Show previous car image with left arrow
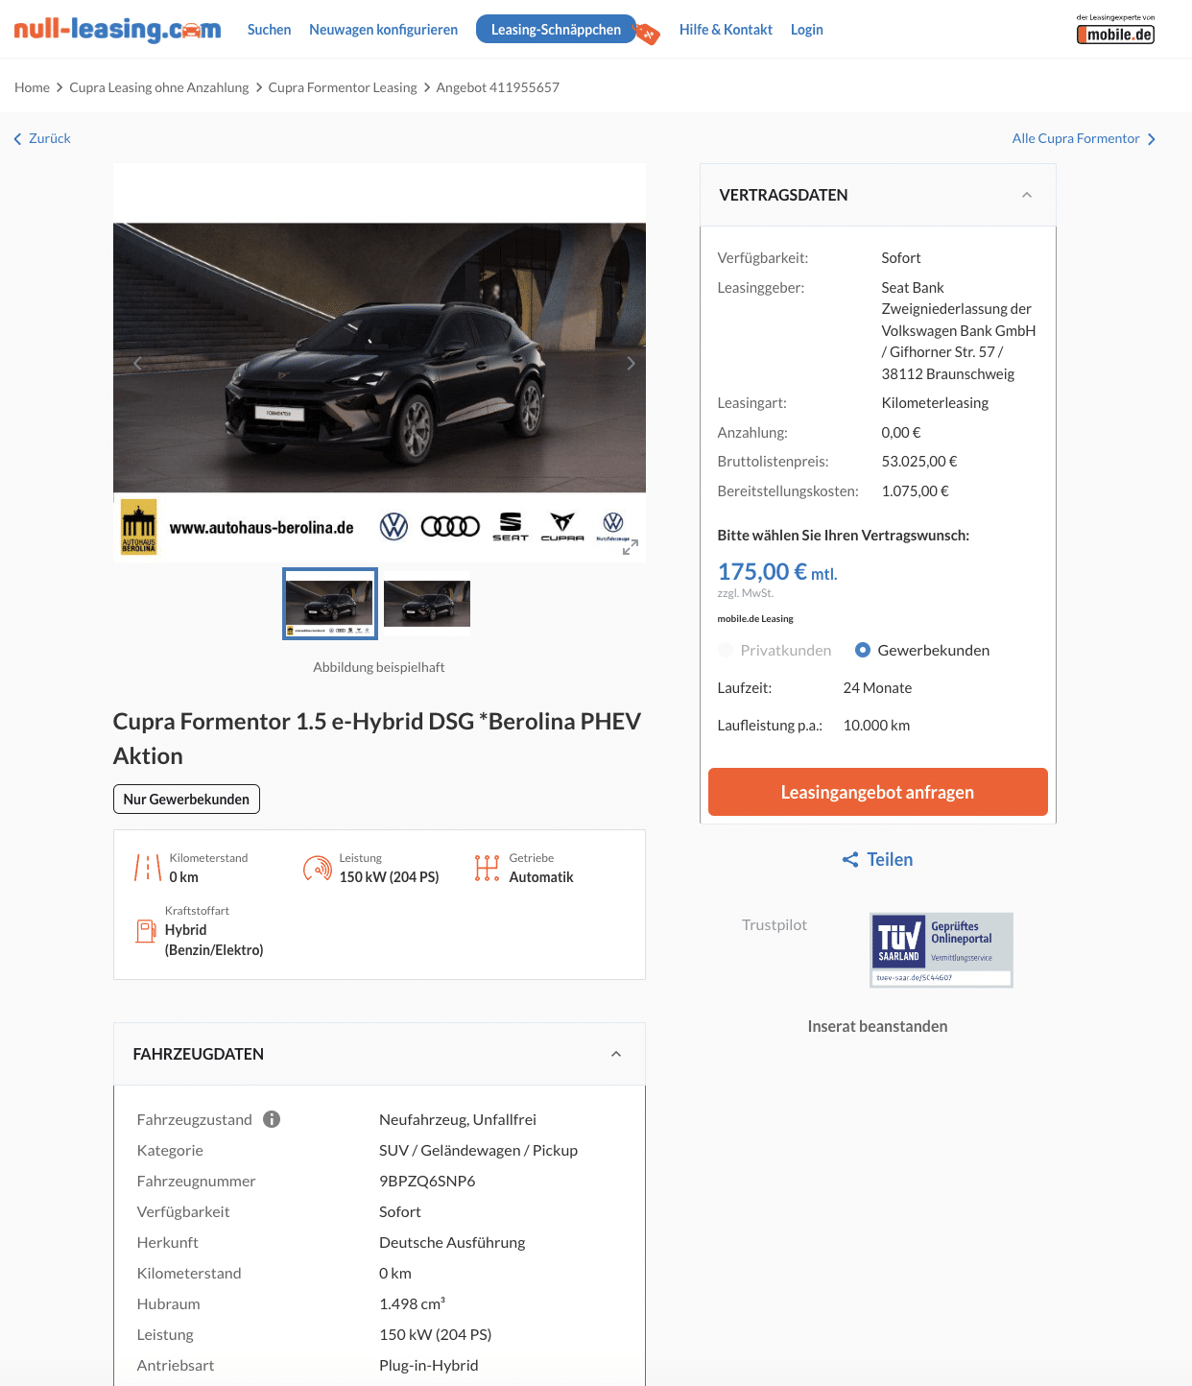1192x1386 pixels. [x=137, y=363]
